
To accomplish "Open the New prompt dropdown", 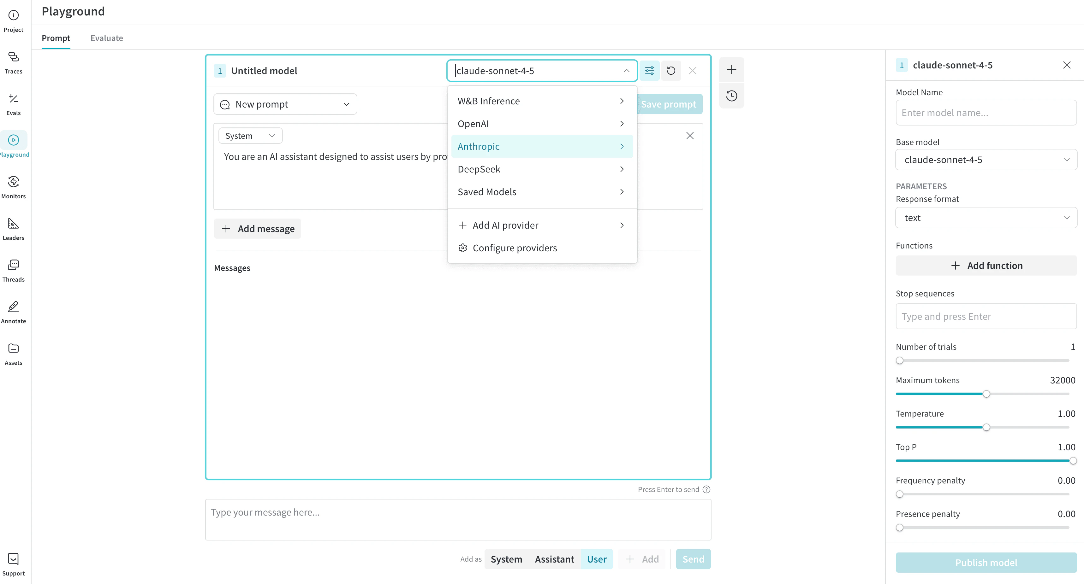I will coord(285,104).
